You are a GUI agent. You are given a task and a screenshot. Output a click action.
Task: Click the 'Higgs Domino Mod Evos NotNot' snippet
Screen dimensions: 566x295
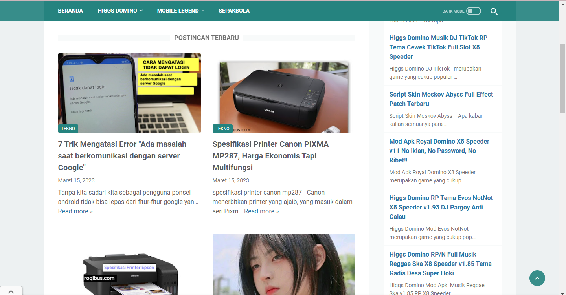[x=433, y=233]
